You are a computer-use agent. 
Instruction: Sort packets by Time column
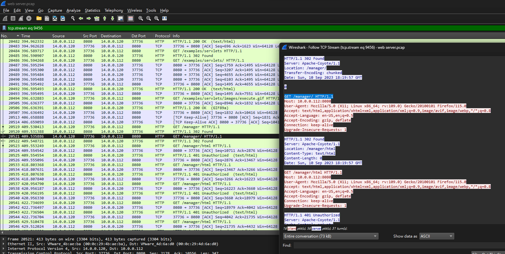click(x=36, y=36)
